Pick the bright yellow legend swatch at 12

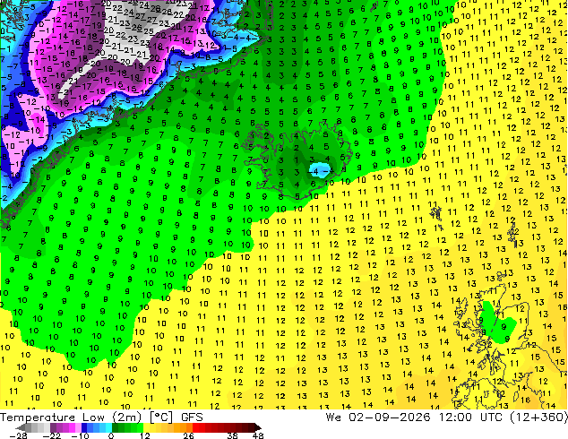(x=146, y=427)
